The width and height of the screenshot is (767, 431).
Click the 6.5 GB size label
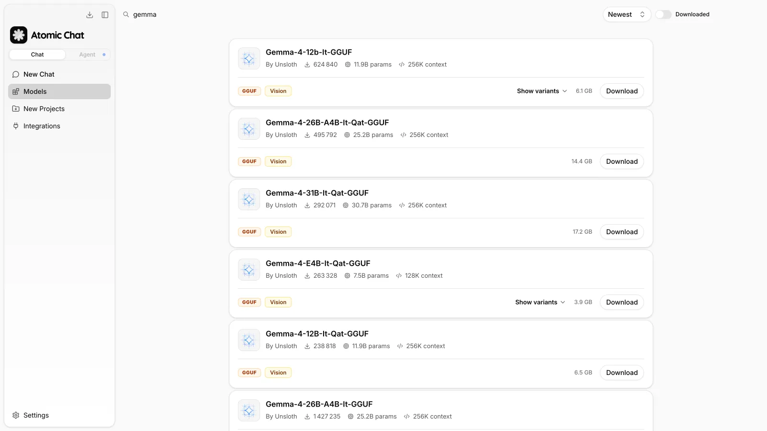(x=583, y=373)
